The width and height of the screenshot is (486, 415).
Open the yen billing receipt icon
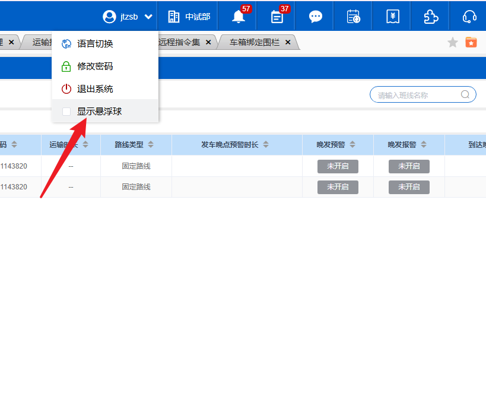(392, 17)
